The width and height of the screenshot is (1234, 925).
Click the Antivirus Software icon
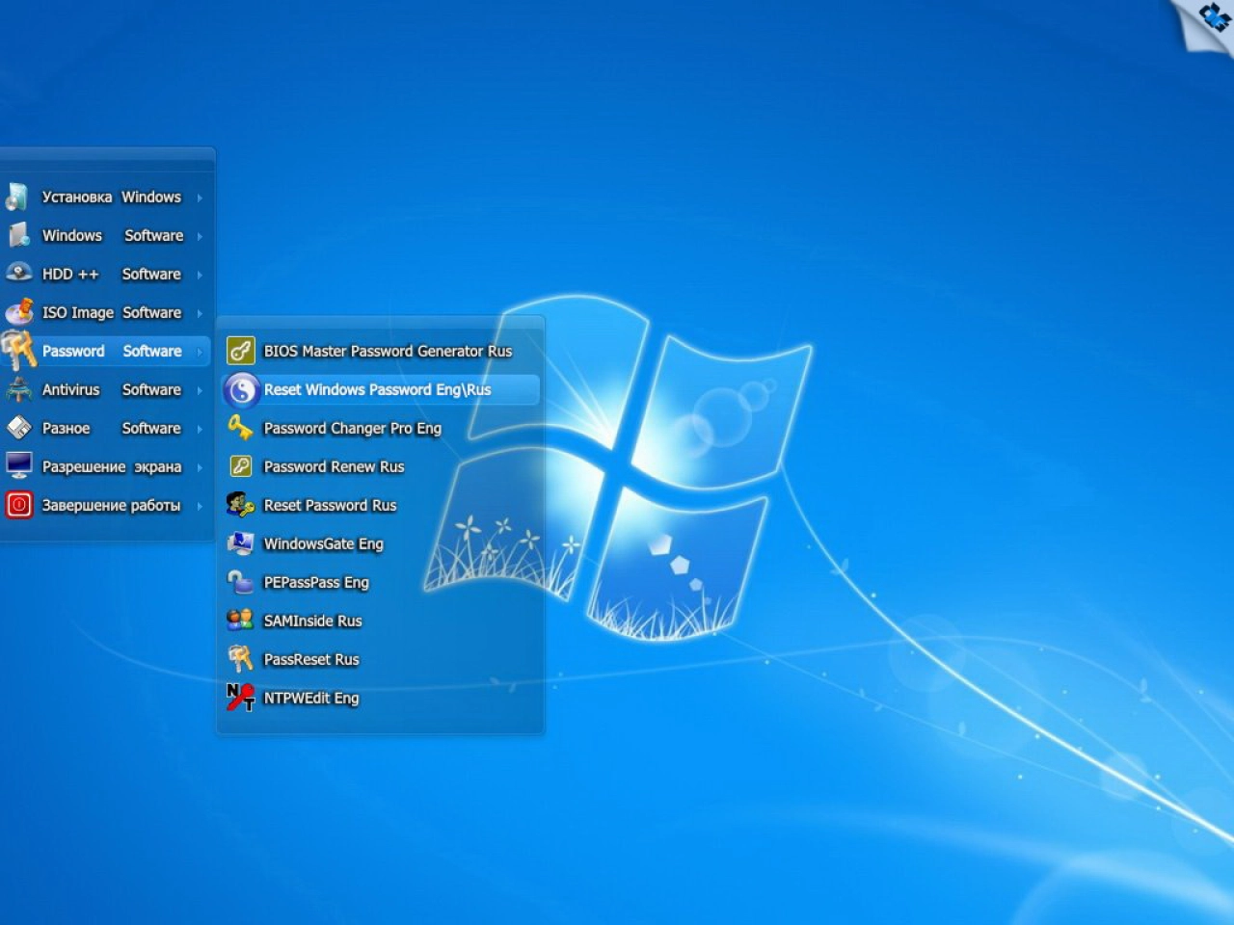coord(18,389)
